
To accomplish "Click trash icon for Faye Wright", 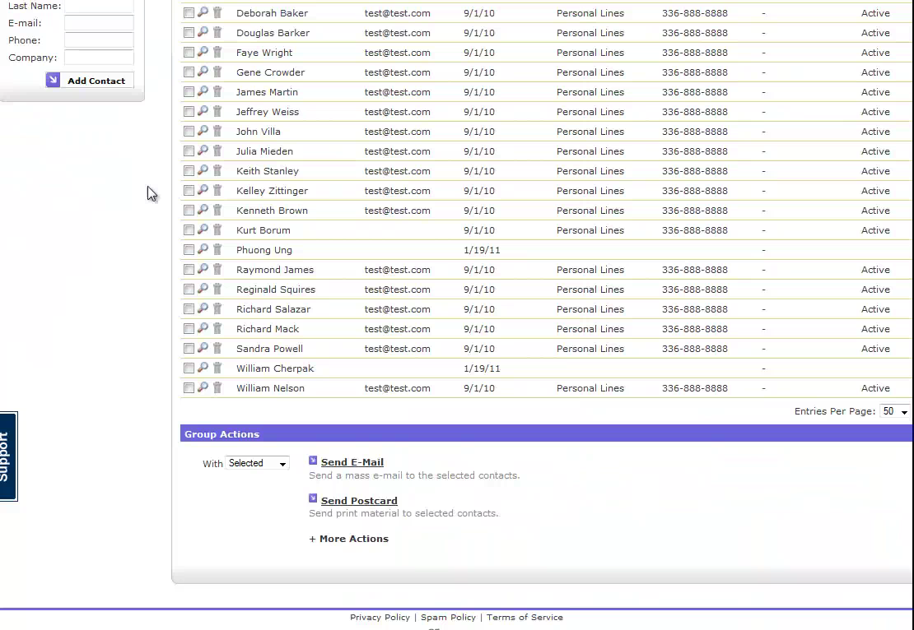I will pos(217,52).
